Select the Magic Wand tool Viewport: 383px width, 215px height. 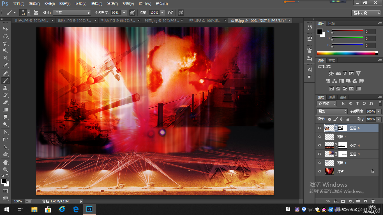click(x=5, y=51)
